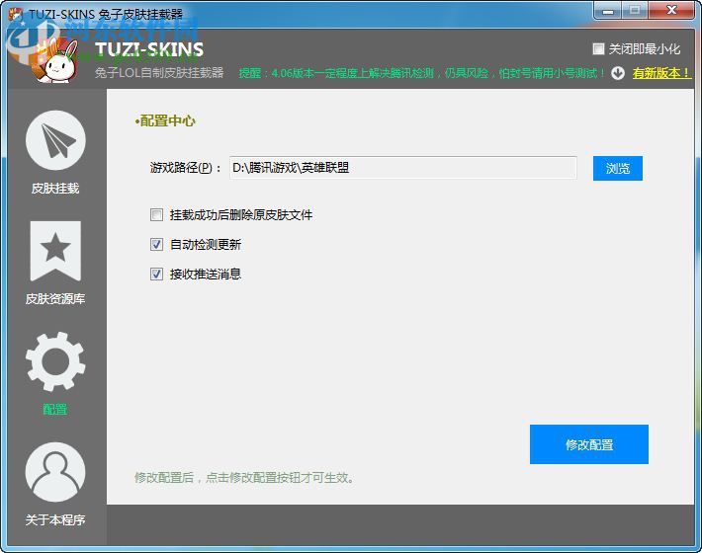Click the 游戏路径(P) label
This screenshot has width=702, height=553.
coord(185,168)
